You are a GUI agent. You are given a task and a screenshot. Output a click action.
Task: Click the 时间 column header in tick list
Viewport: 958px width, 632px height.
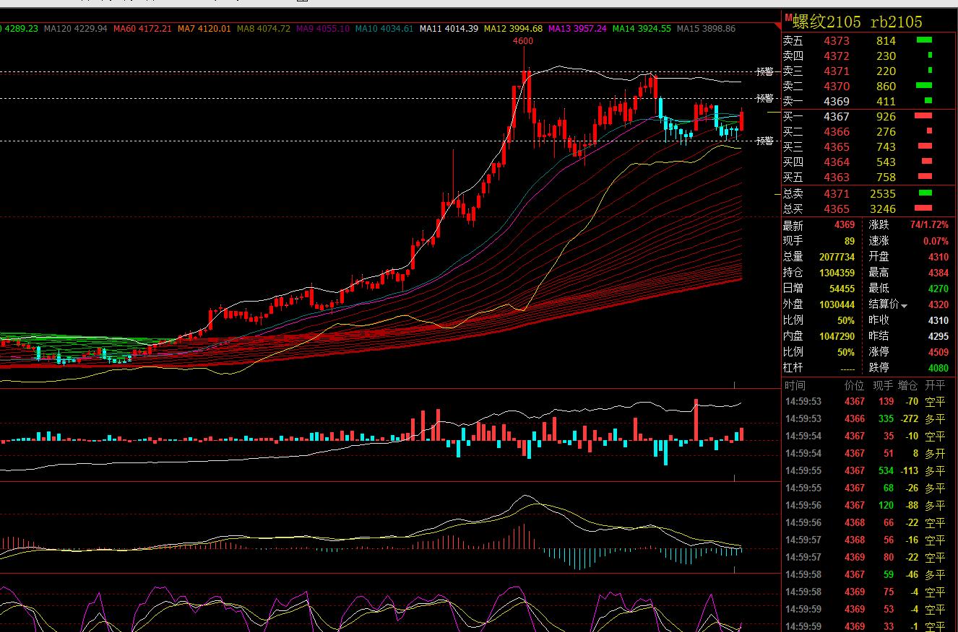[794, 386]
